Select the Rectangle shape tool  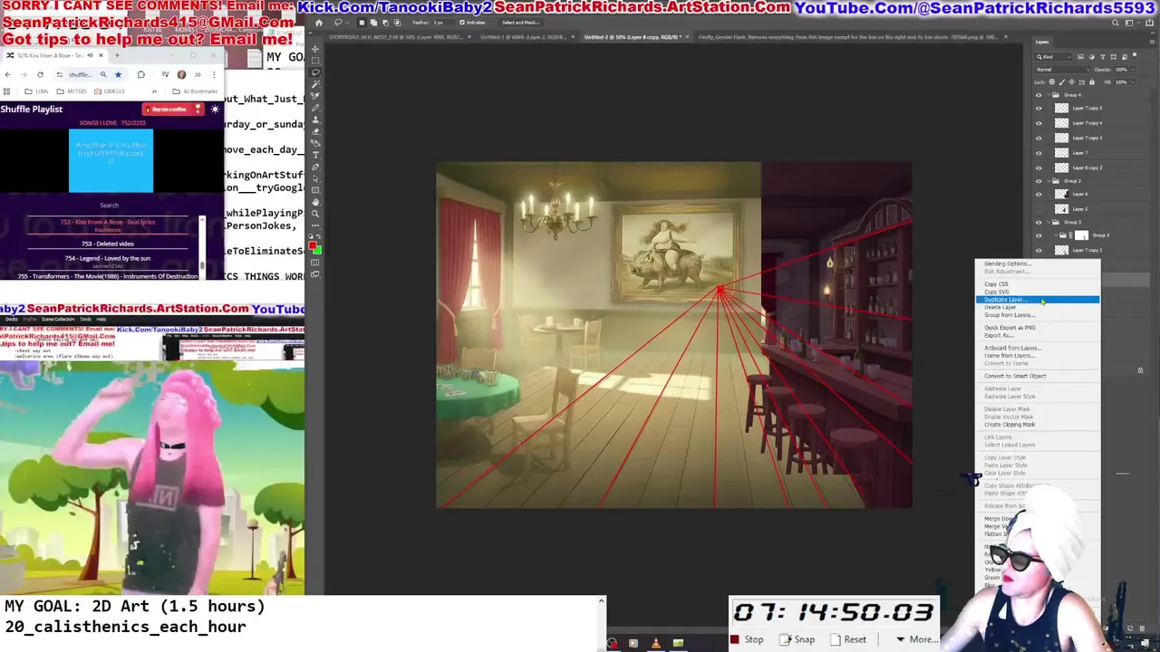(315, 190)
